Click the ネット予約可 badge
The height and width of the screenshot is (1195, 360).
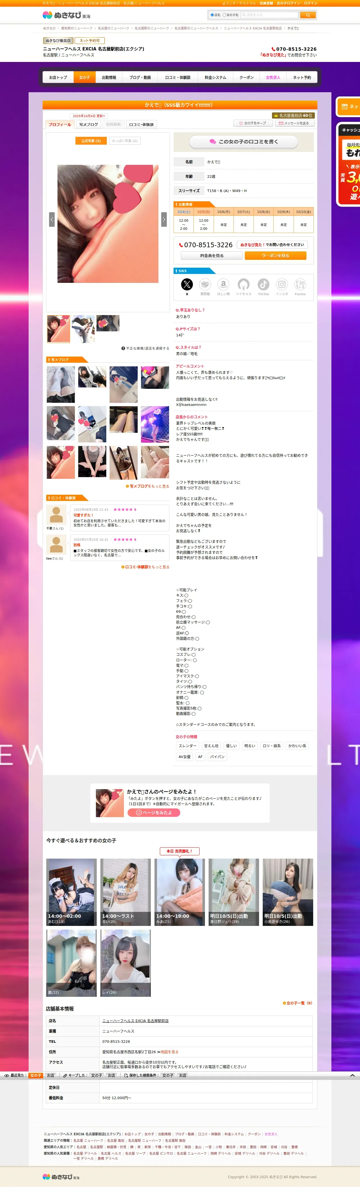(x=89, y=41)
